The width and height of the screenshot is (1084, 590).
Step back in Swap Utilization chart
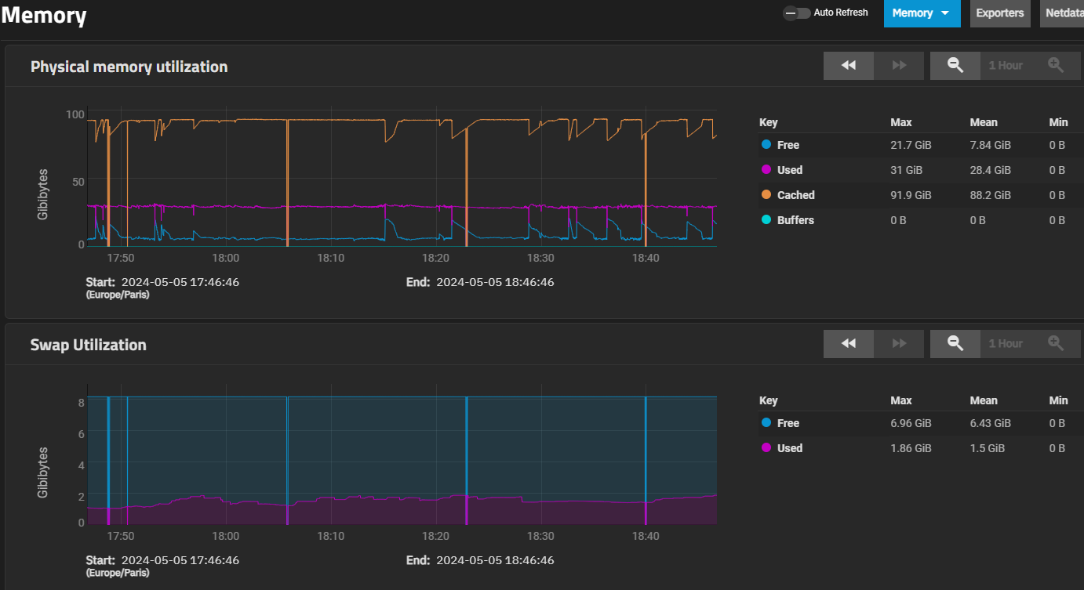tap(849, 344)
